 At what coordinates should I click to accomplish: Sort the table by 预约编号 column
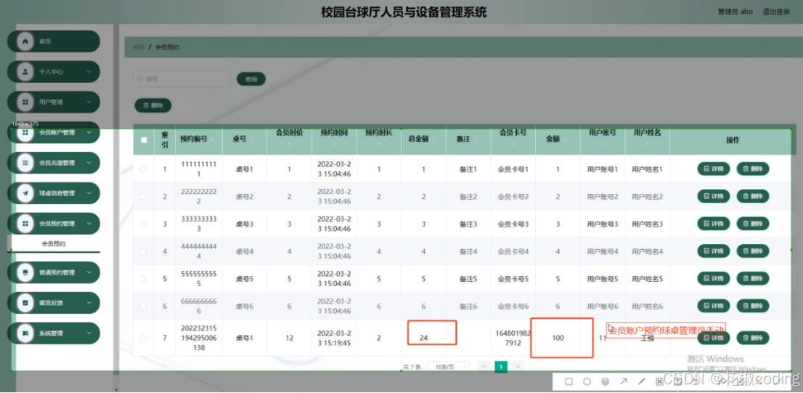(x=212, y=139)
